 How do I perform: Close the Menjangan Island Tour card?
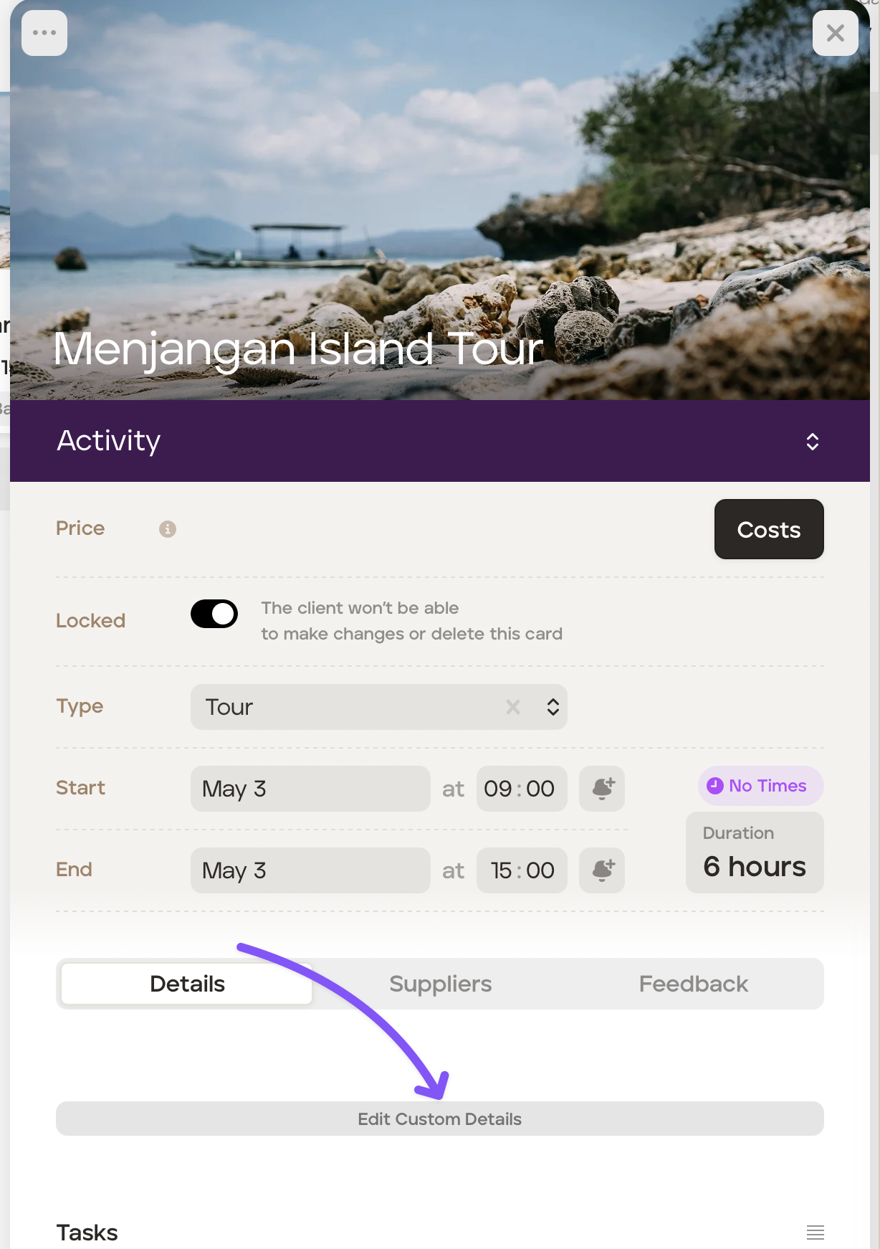(x=836, y=33)
